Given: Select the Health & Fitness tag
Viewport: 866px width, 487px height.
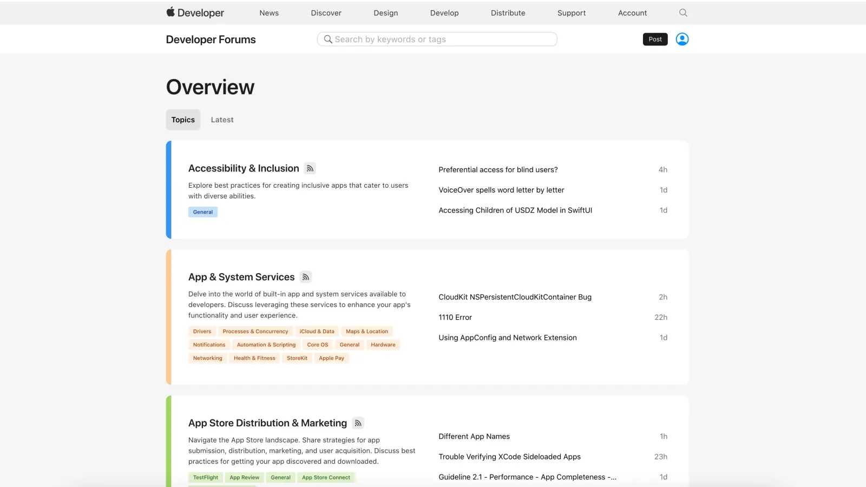Looking at the screenshot, I should (x=254, y=358).
